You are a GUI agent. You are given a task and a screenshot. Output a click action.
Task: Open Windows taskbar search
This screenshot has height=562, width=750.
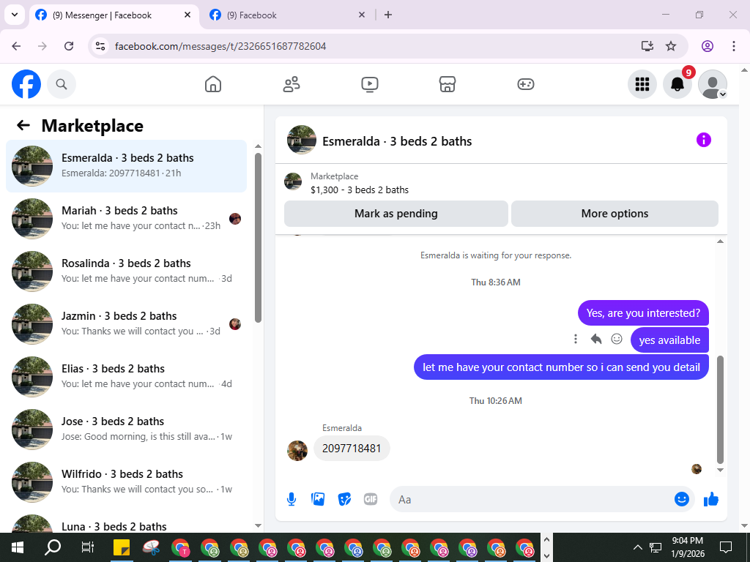(x=53, y=547)
